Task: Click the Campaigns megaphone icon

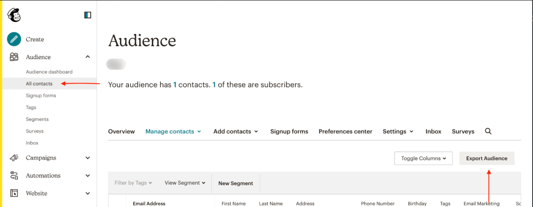Action: (14, 158)
